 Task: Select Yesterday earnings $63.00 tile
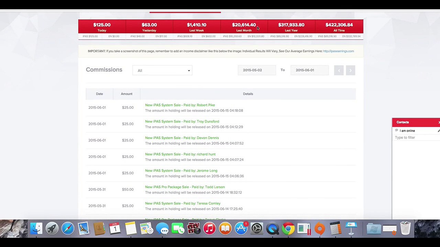coord(149,27)
